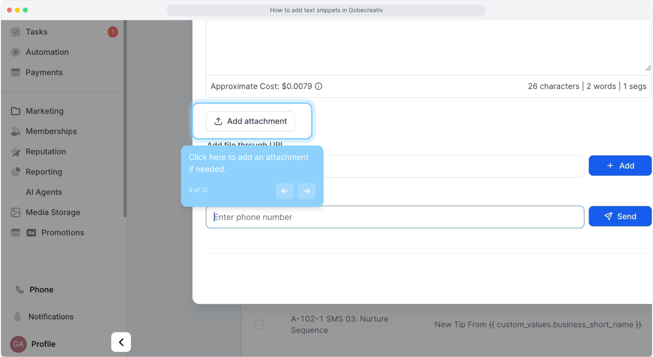Click the Payments card icon
The width and height of the screenshot is (653, 357).
(16, 72)
